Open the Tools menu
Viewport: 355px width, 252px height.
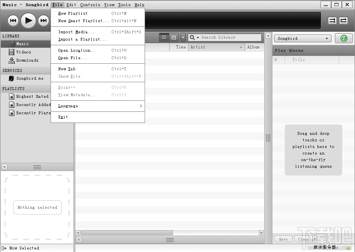[124, 5]
